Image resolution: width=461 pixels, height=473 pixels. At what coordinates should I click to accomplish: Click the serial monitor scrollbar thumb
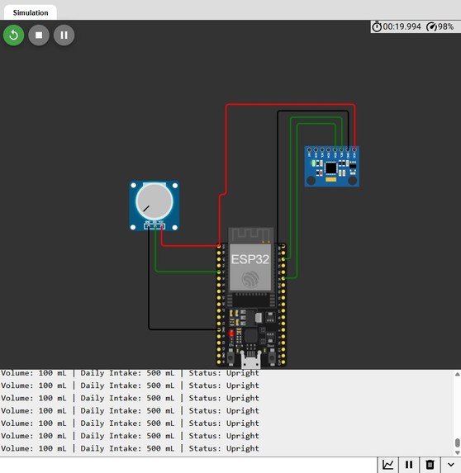click(458, 442)
